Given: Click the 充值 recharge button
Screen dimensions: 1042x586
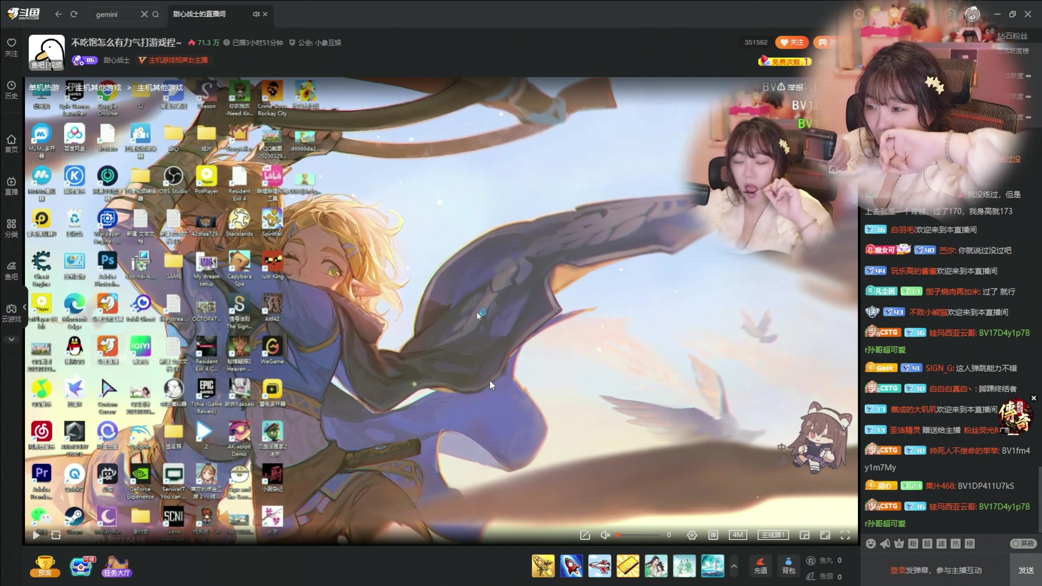Looking at the screenshot, I should [x=760, y=566].
